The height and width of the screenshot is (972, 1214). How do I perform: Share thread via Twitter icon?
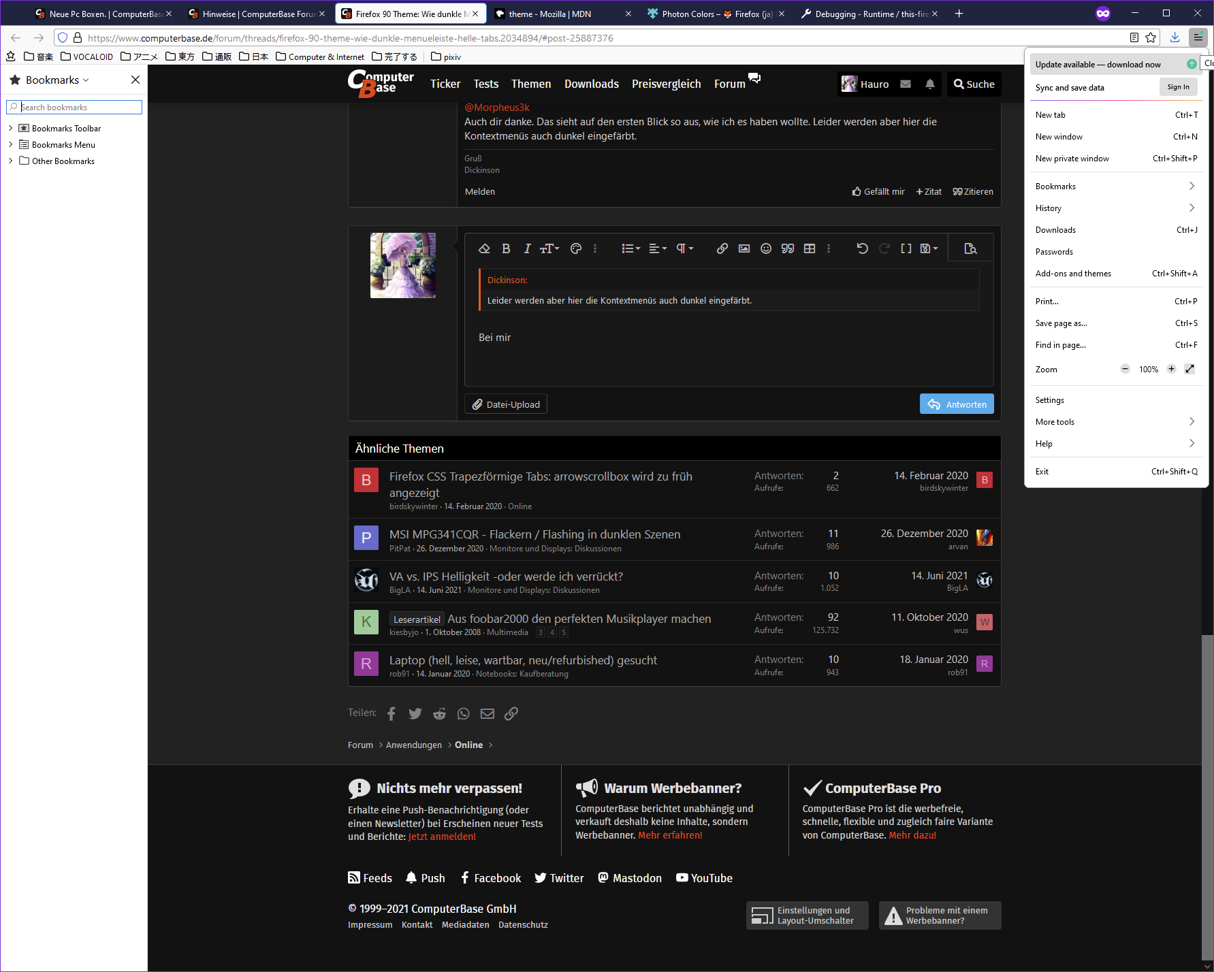pyautogui.click(x=415, y=713)
